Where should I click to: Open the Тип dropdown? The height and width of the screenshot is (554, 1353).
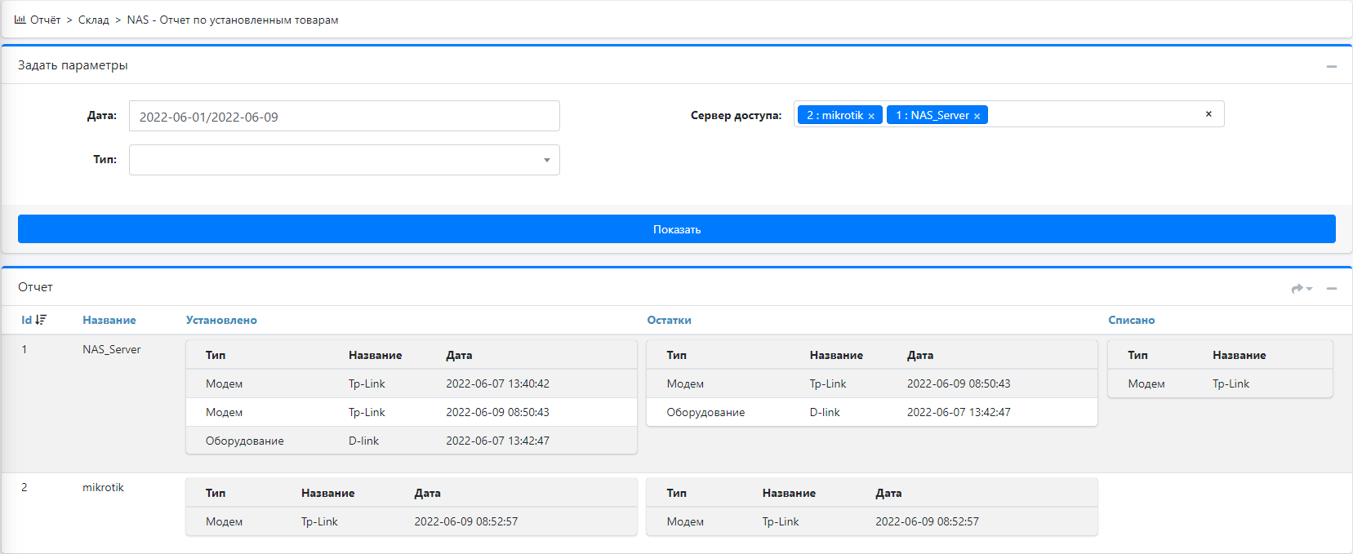pos(344,160)
